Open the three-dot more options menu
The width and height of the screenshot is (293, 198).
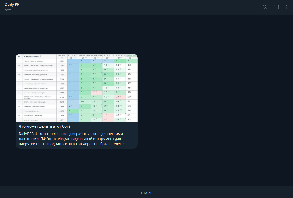point(286,7)
